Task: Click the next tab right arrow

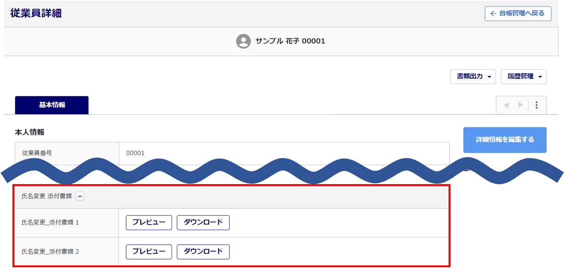Action: tap(520, 105)
